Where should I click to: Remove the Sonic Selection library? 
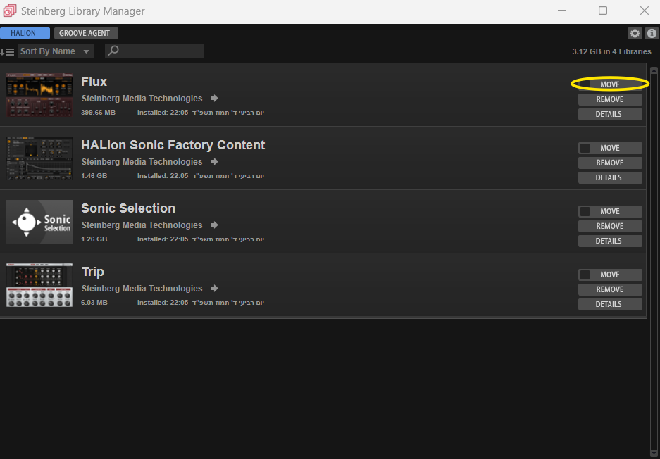610,227
